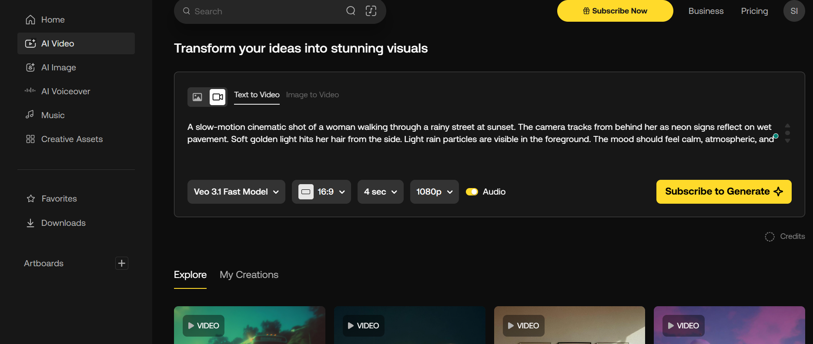Select the video mode camera icon
This screenshot has width=813, height=344.
[217, 97]
